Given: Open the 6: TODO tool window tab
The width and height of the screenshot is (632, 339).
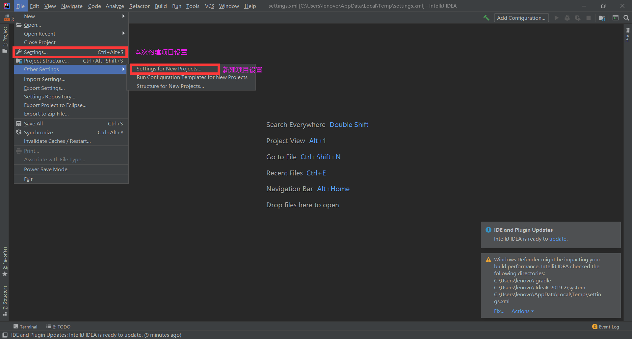Looking at the screenshot, I should click(x=58, y=326).
